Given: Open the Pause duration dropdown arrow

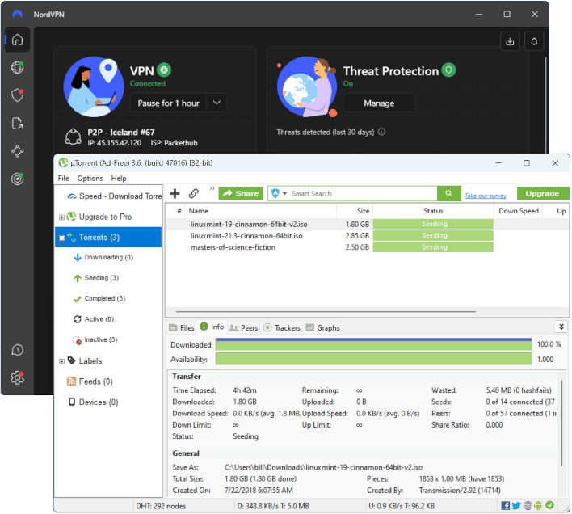Looking at the screenshot, I should coord(217,103).
